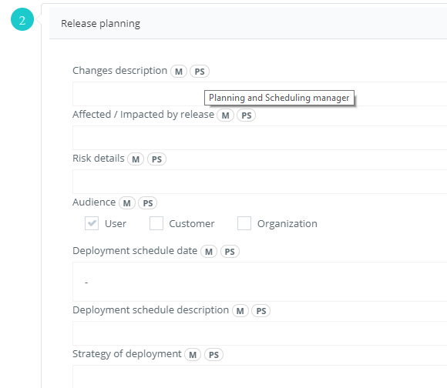Click the step 2 teal circle icon
This screenshot has height=388, width=447.
22,19
